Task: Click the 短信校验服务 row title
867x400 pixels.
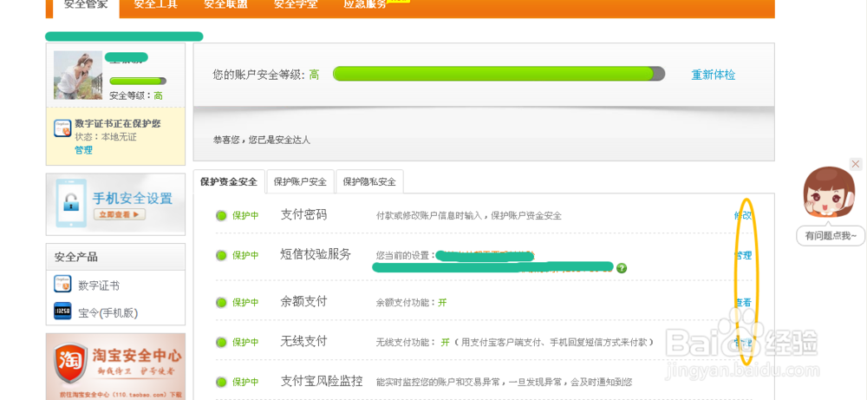Action: point(316,254)
